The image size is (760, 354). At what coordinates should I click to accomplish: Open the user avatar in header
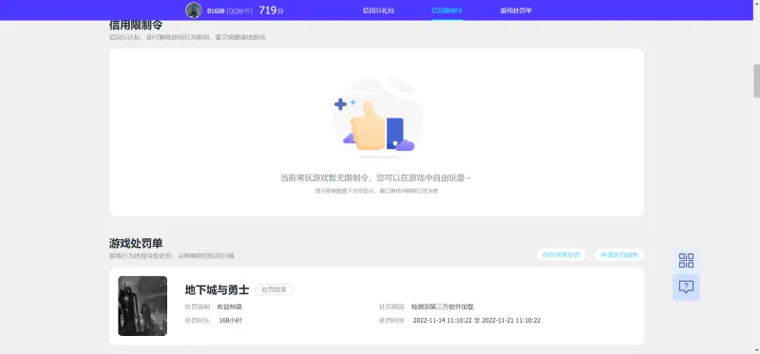[x=194, y=10]
